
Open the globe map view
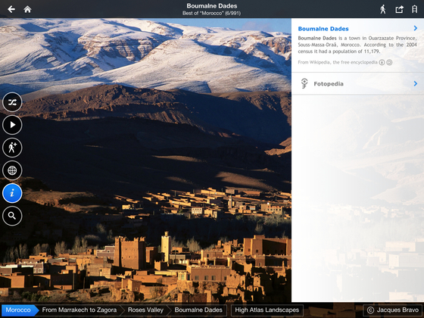tap(12, 170)
